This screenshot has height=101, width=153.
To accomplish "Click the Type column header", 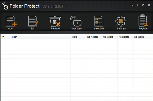I will point(78,37).
